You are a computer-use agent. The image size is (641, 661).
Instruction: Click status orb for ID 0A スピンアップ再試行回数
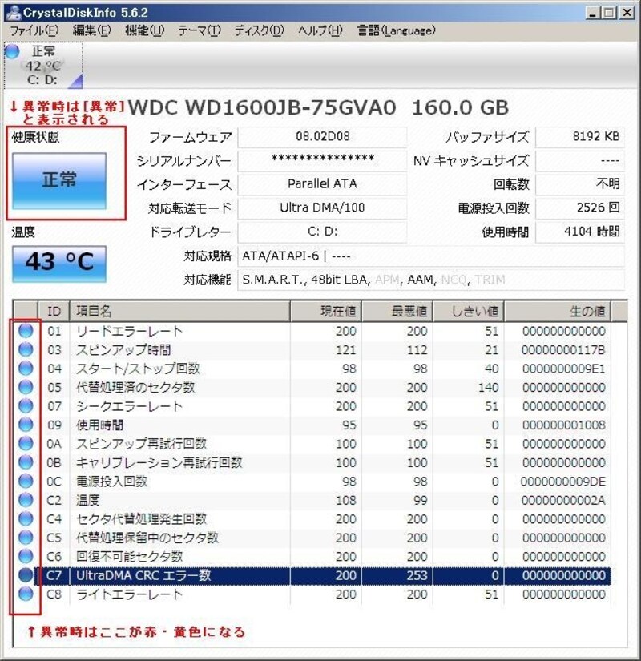[x=26, y=444]
